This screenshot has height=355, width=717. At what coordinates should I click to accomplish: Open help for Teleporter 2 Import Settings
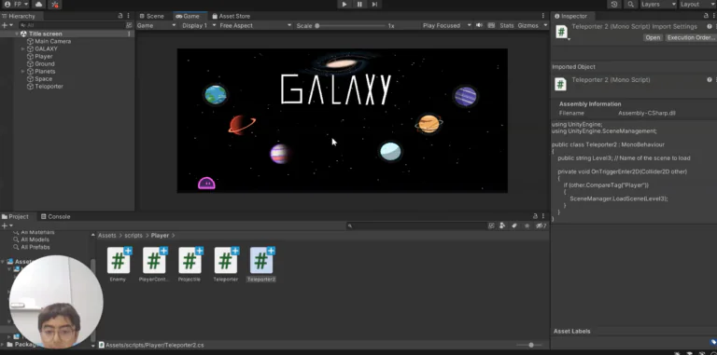710,27
